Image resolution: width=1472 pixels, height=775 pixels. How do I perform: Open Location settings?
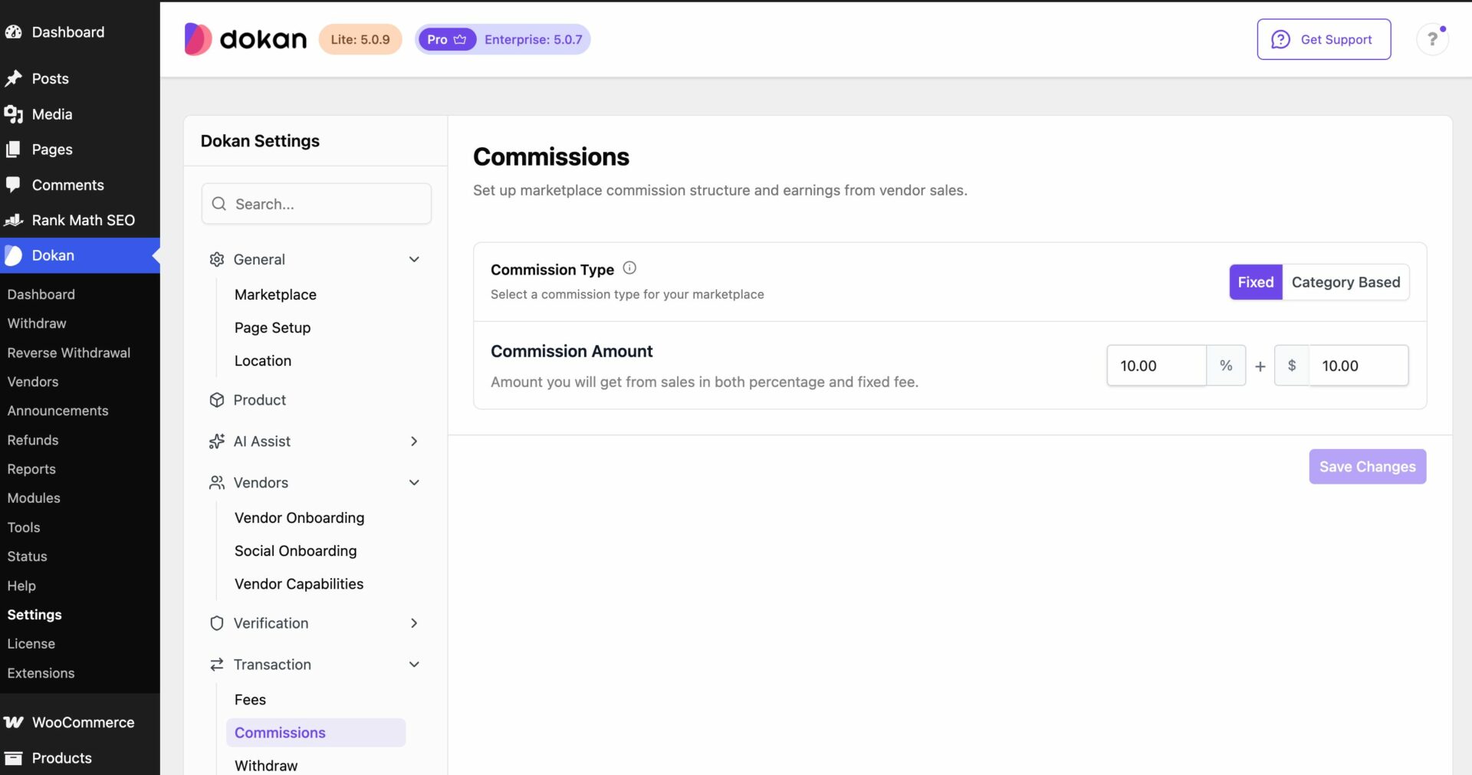(x=263, y=360)
